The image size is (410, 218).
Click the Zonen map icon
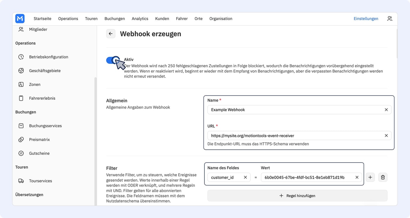coord(21,84)
